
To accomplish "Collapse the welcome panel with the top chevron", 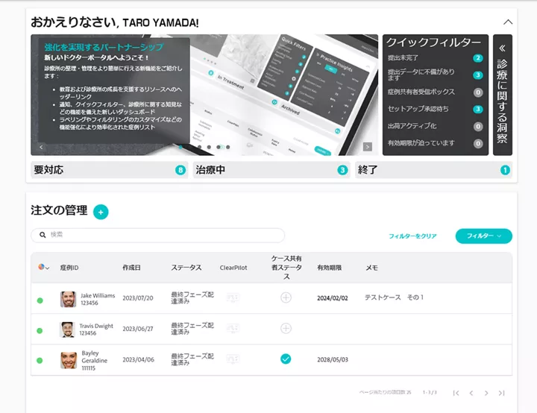I will coord(508,22).
